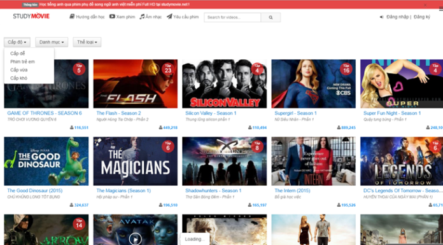
Task: Close the red notification banner
Action: [425, 5]
